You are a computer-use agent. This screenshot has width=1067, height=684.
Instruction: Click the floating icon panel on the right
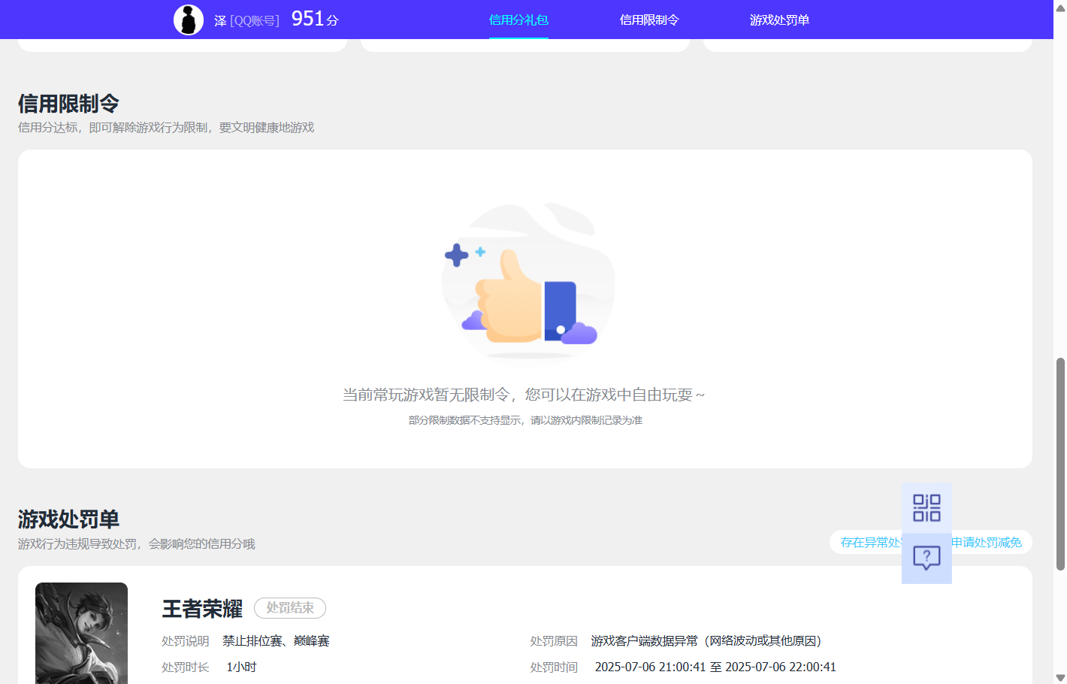[x=926, y=532]
